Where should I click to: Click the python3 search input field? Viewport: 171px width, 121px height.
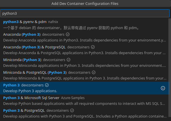point(85,13)
